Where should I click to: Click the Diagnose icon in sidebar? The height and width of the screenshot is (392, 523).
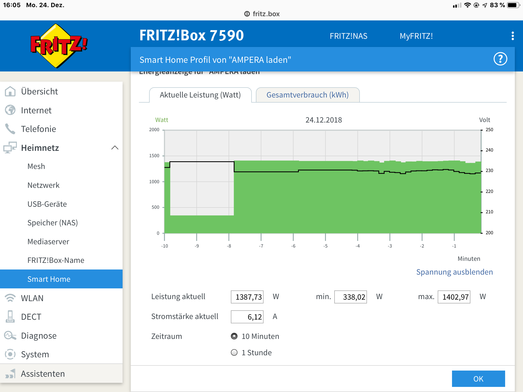tap(10, 336)
